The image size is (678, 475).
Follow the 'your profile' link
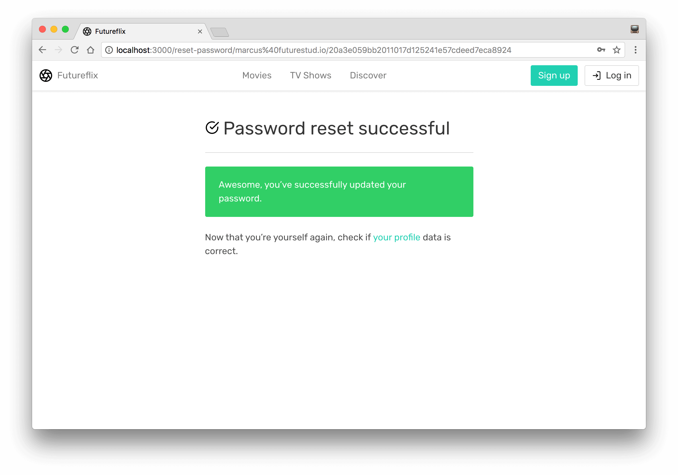(x=396, y=237)
